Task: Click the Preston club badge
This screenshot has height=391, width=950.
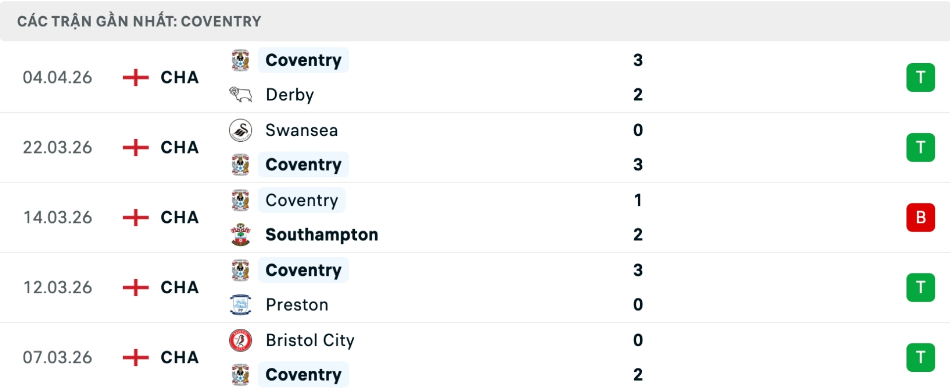Action: [x=240, y=305]
